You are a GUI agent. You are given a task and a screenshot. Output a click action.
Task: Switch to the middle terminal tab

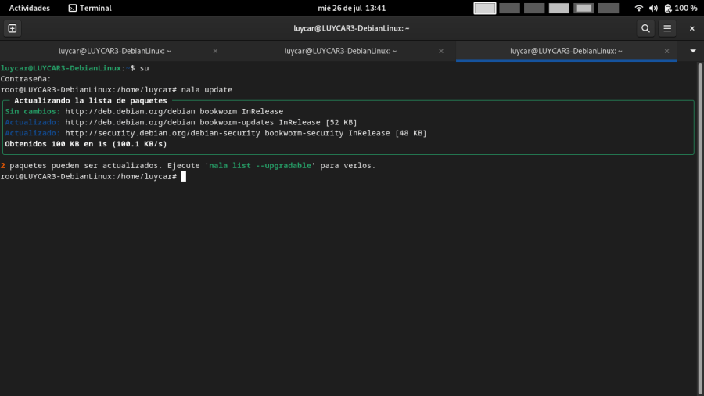340,51
